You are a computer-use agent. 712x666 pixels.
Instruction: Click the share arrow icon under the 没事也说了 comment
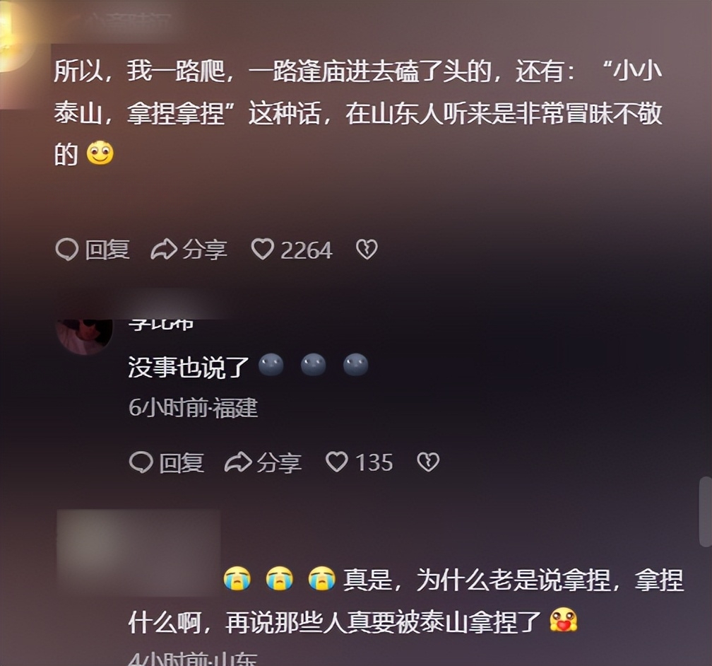(238, 462)
